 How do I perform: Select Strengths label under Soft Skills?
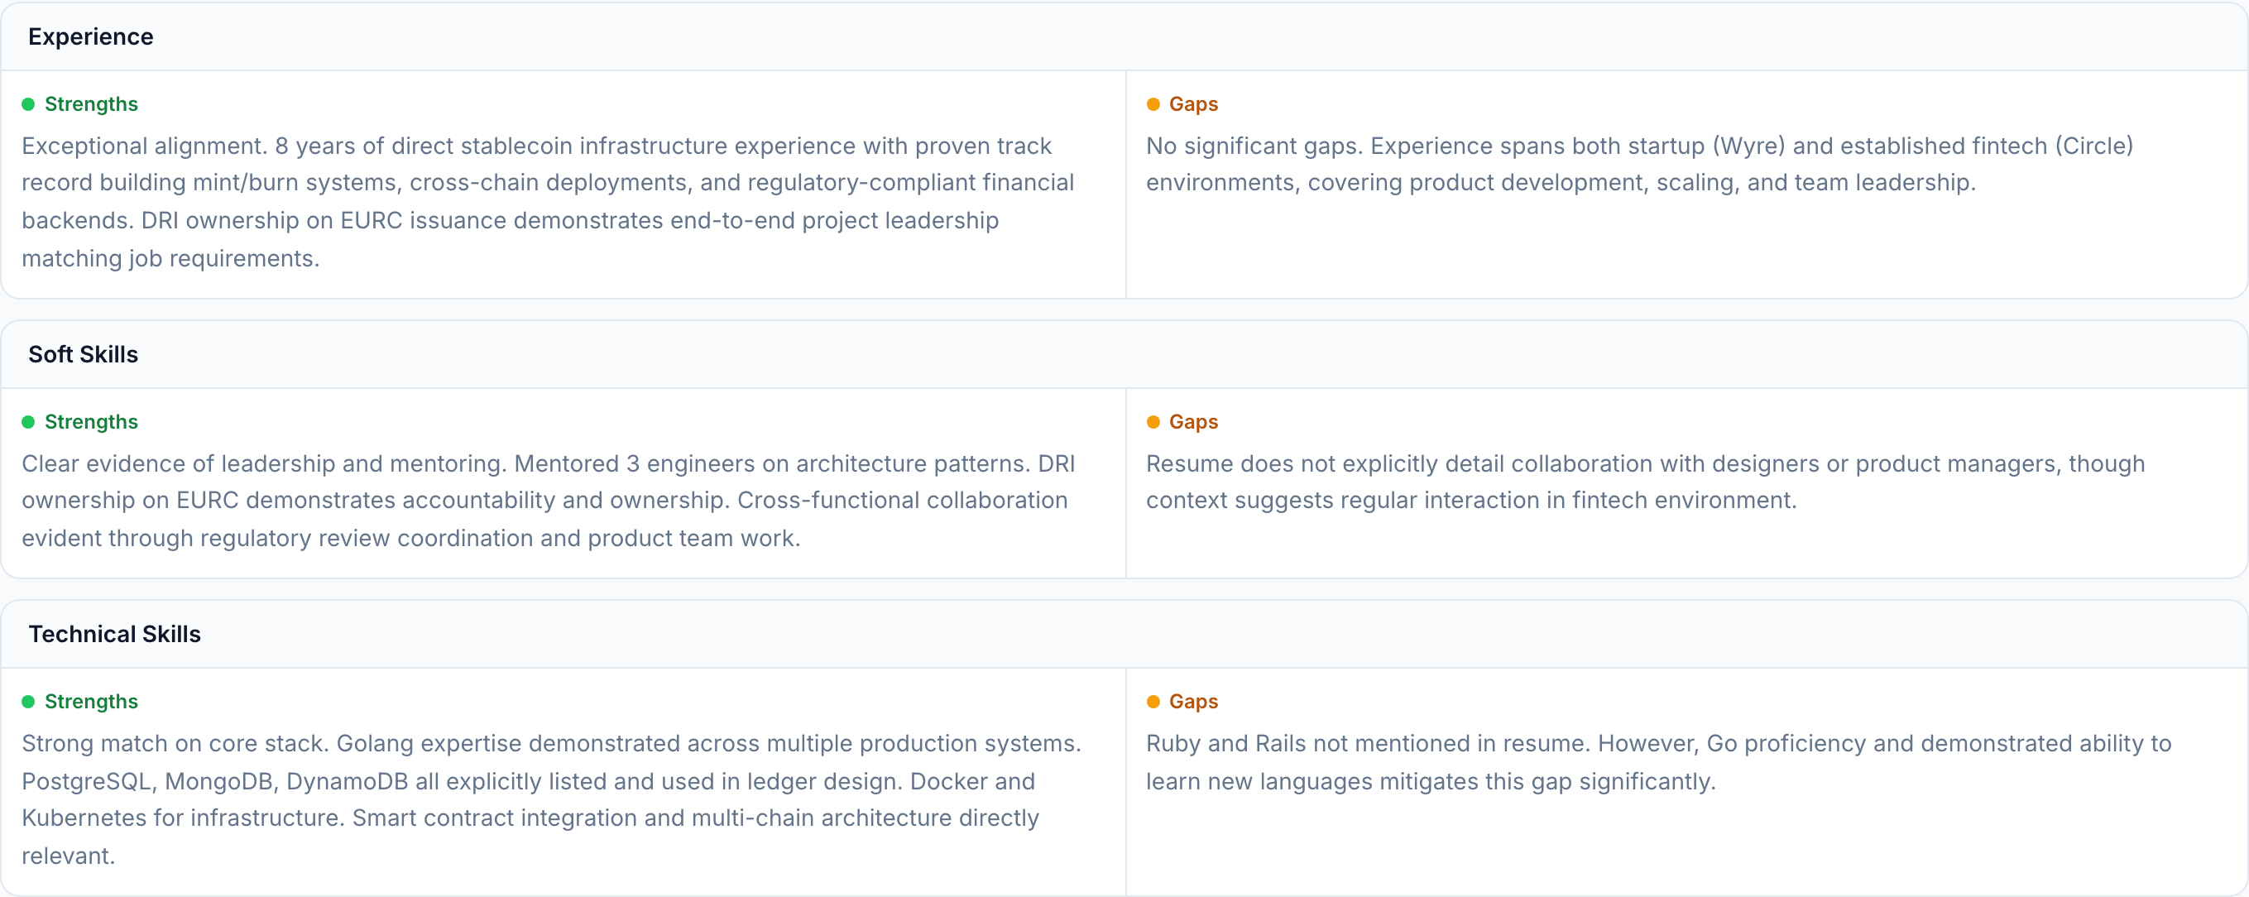coord(91,423)
